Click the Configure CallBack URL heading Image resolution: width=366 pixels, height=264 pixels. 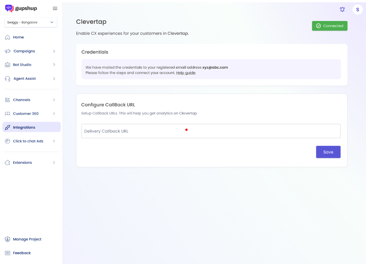[x=108, y=105]
